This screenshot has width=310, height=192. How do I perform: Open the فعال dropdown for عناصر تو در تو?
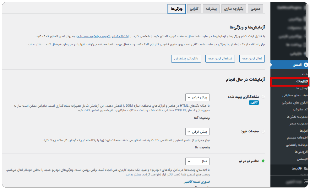tap(197, 161)
